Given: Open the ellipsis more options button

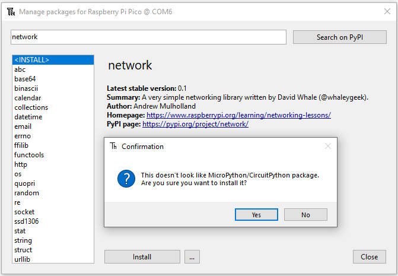Looking at the screenshot, I should [x=191, y=257].
